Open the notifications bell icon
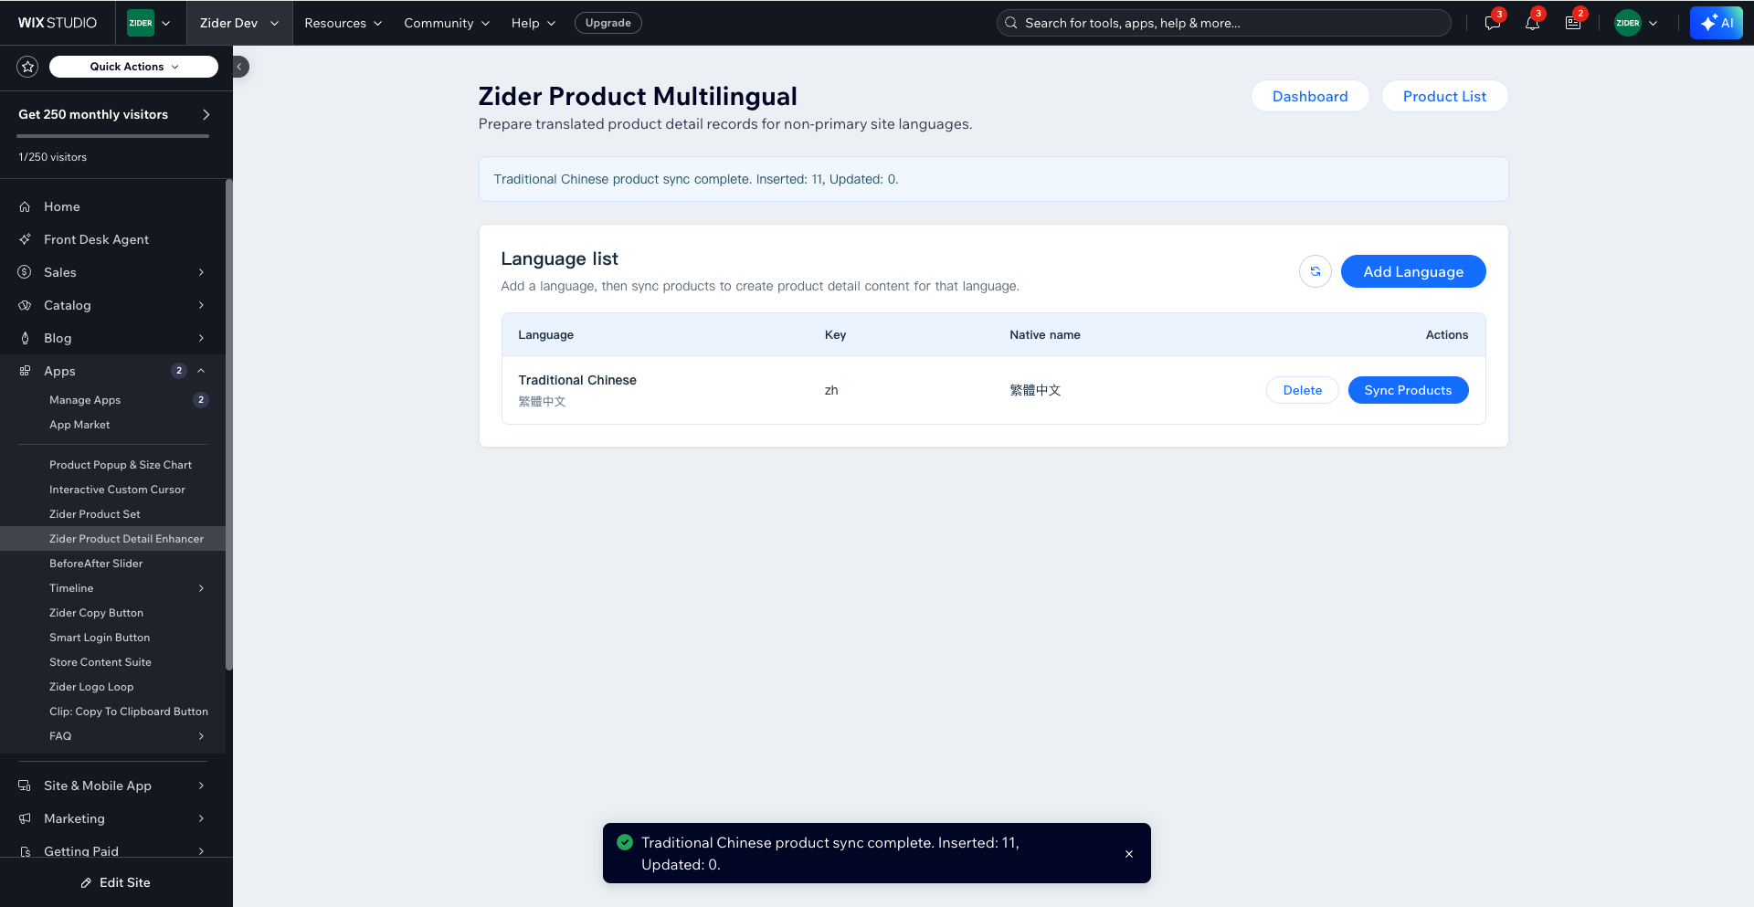Viewport: 1754px width, 907px height. pos(1533,23)
